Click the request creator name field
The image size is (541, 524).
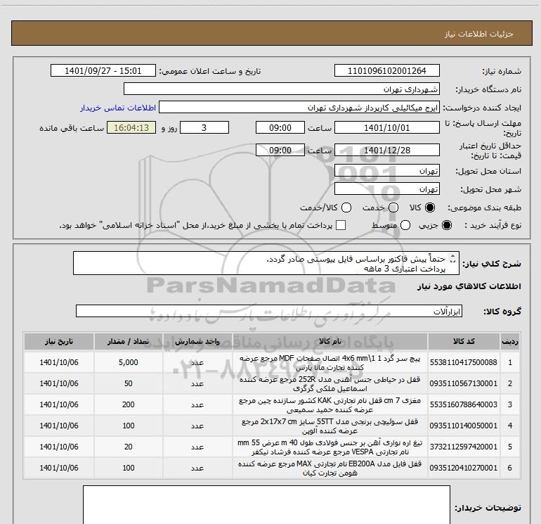(x=299, y=108)
